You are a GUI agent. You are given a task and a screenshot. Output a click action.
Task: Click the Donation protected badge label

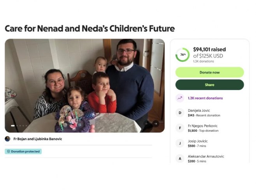click(25, 151)
